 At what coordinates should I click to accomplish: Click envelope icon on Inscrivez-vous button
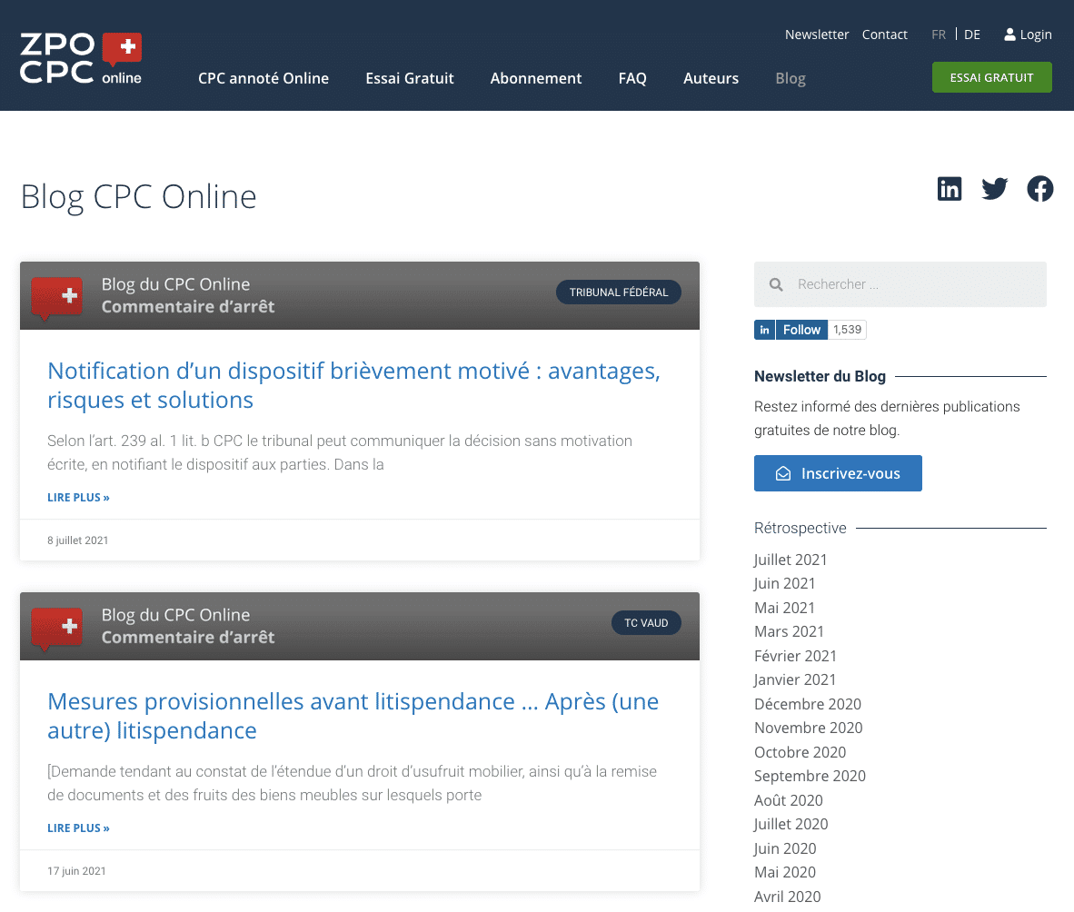pos(783,473)
